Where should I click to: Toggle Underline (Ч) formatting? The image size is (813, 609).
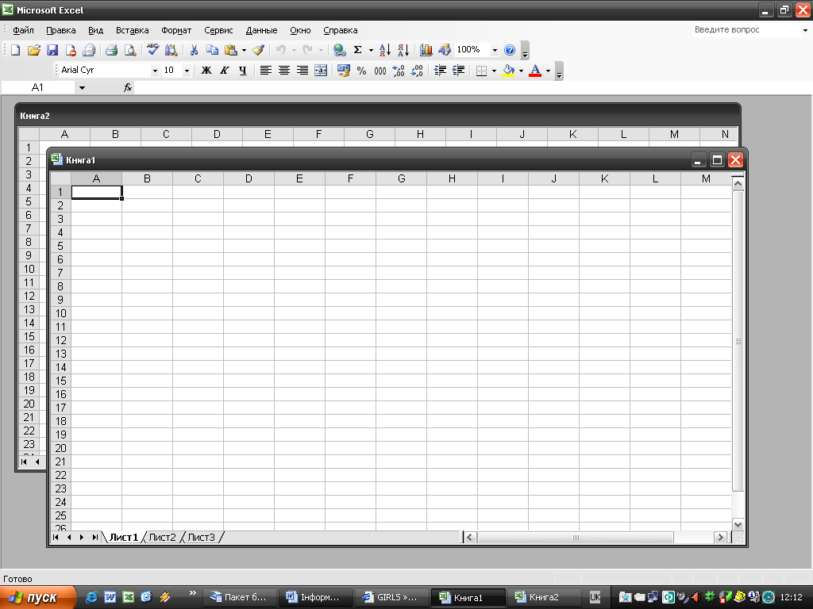point(243,71)
